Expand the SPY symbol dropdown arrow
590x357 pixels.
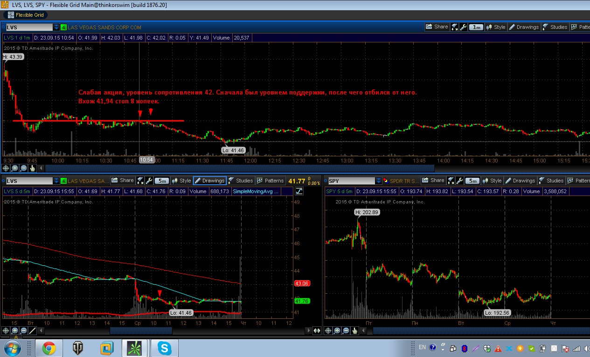coord(379,181)
